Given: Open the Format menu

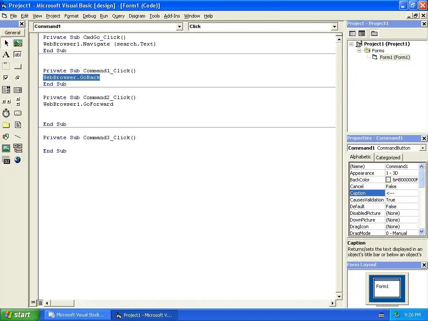Looking at the screenshot, I should click(71, 16).
